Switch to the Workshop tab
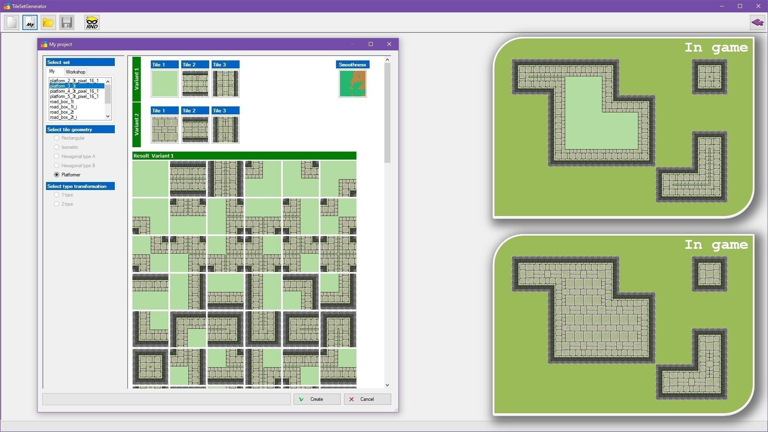 (x=75, y=72)
